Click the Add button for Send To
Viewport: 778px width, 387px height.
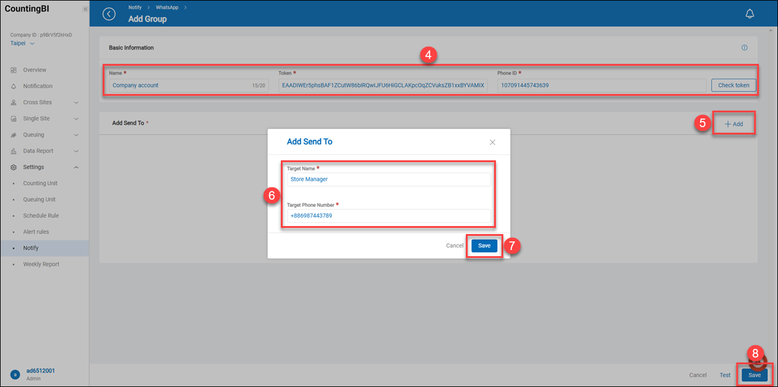tap(734, 124)
